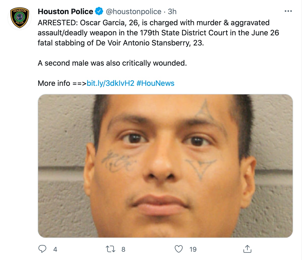Click the reply speech bubble icon
303x260 pixels.
(x=42, y=249)
